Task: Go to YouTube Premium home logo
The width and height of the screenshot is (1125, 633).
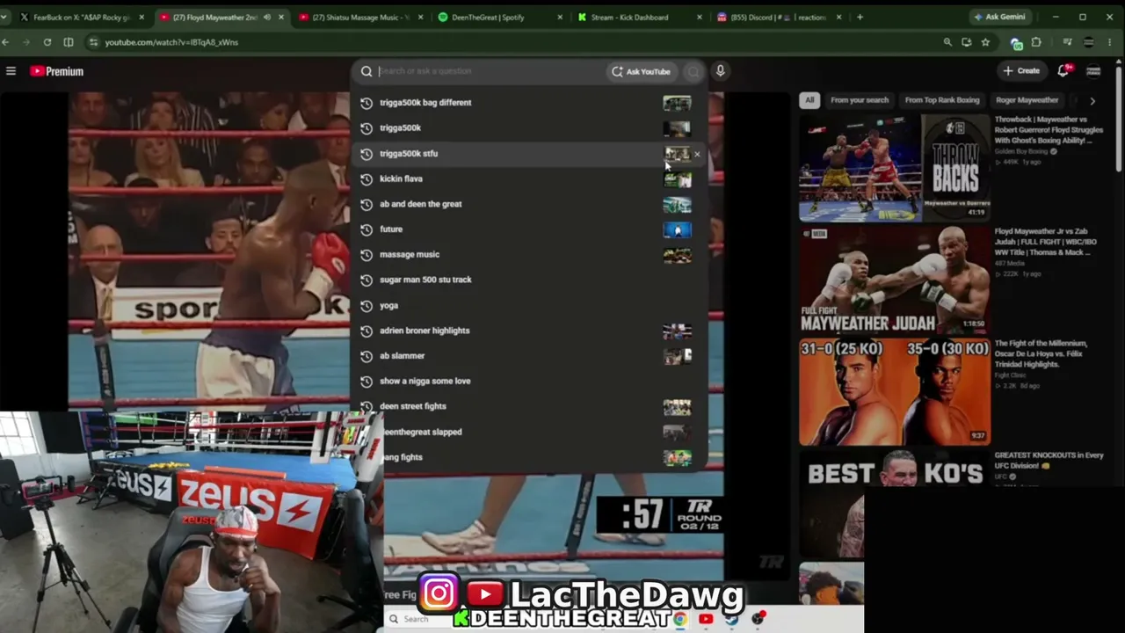Action: pos(56,71)
